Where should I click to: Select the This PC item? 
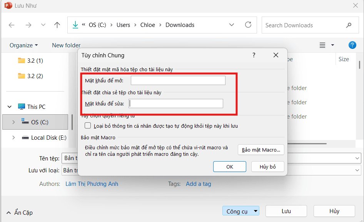(36, 107)
